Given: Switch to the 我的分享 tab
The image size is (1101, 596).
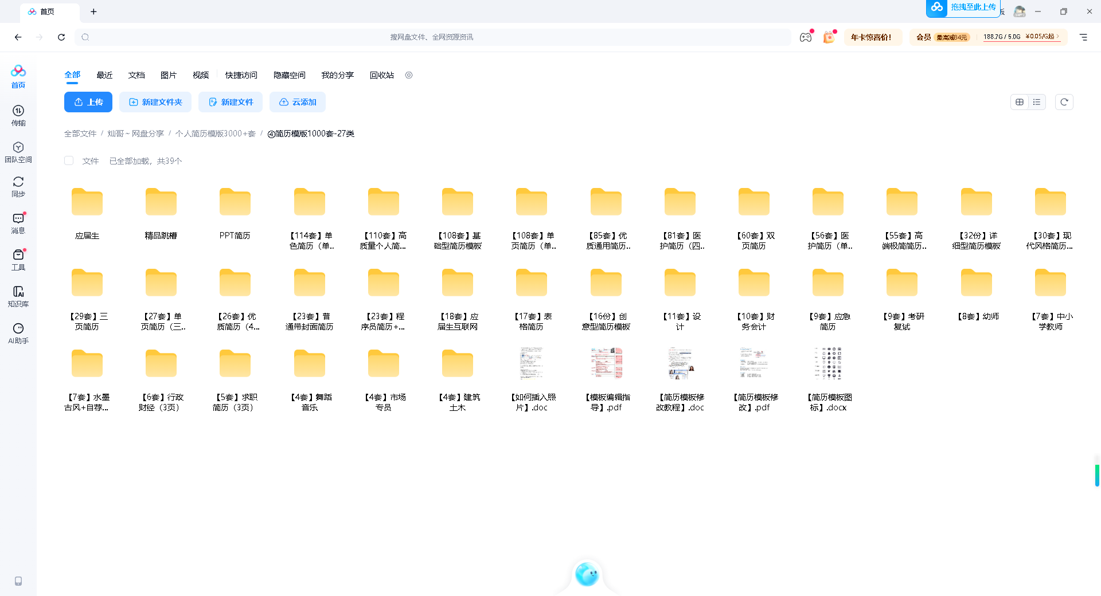Looking at the screenshot, I should pyautogui.click(x=338, y=75).
